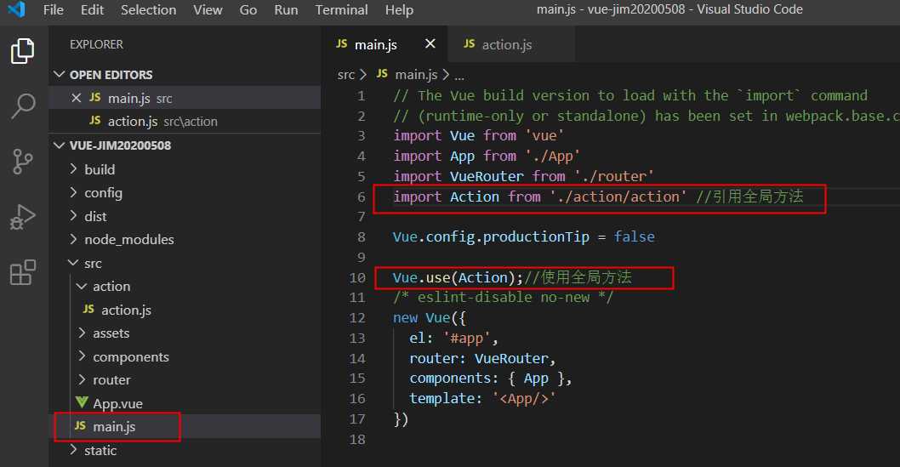Viewport: 900px width, 467px height.
Task: Click the "el: '#app'," line
Action: coord(453,338)
